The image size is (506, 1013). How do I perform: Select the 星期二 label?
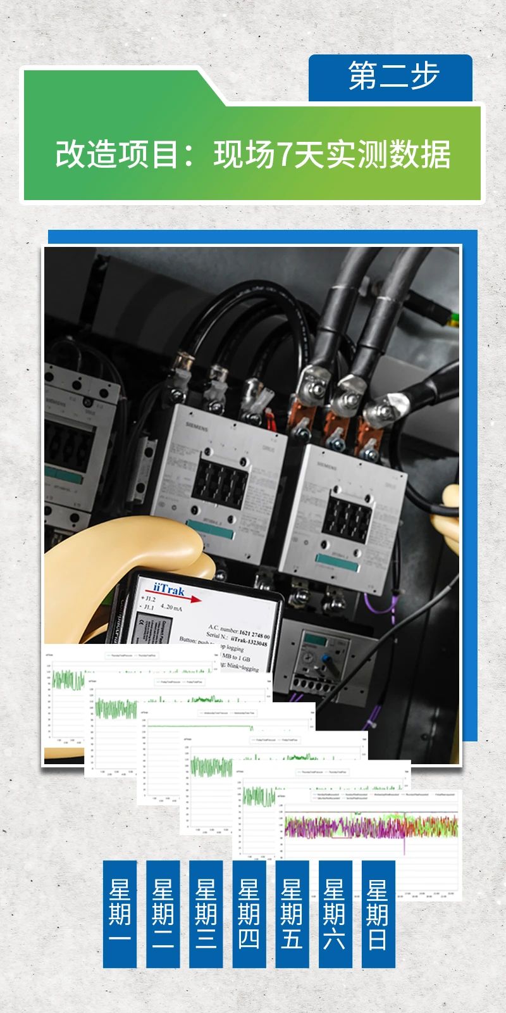click(163, 914)
